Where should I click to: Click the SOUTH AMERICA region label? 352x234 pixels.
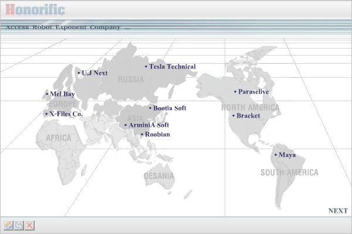click(289, 173)
